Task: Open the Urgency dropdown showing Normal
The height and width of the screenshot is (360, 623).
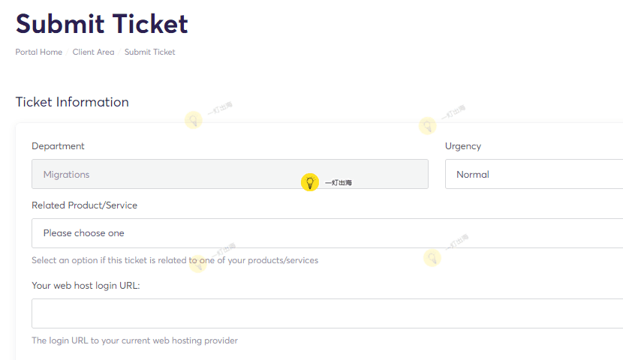Action: pyautogui.click(x=533, y=174)
